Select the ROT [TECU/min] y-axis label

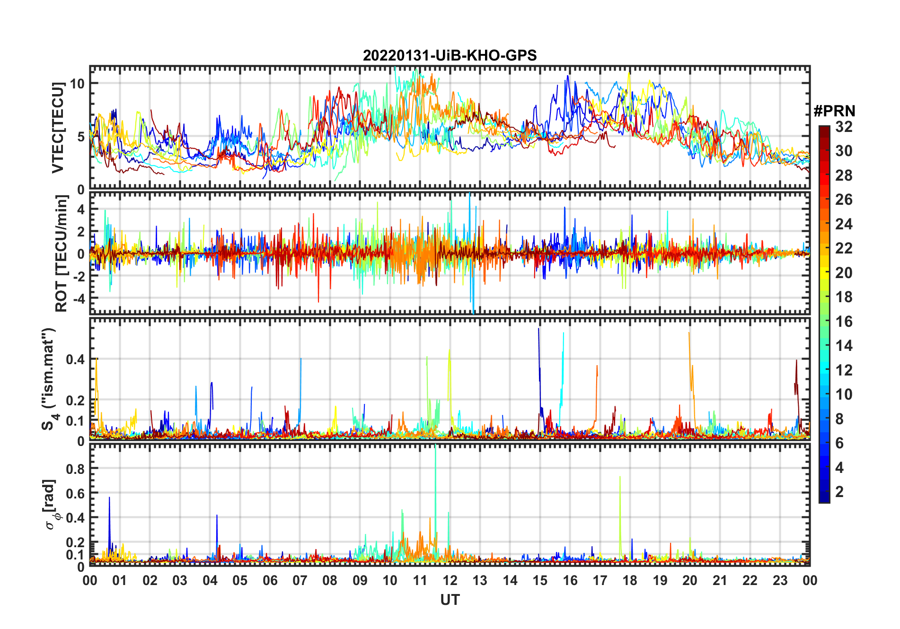(62, 253)
